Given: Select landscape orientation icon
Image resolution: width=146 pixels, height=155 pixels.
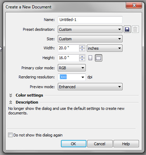Looking at the screenshot, I should [x=98, y=58].
